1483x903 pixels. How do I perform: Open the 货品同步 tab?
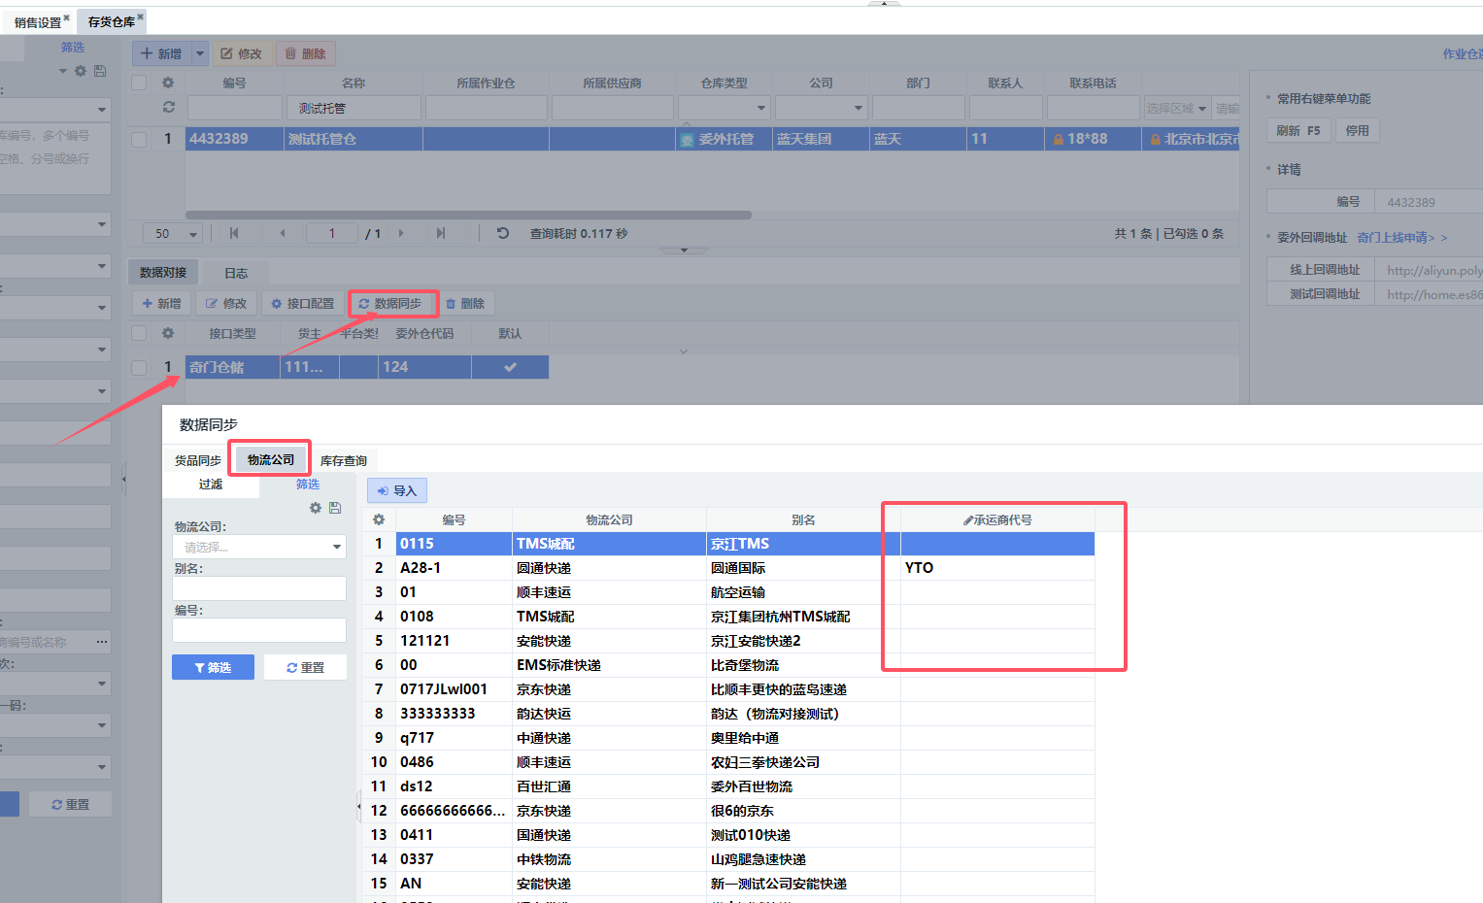point(197,460)
